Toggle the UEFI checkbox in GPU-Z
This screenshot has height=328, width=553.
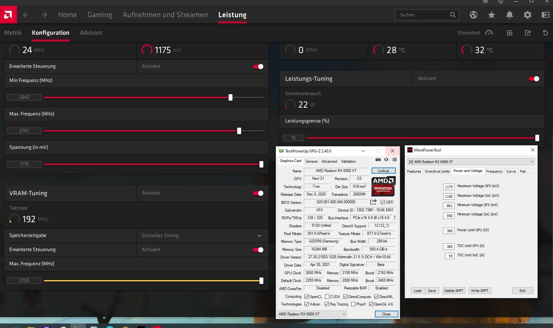point(383,202)
